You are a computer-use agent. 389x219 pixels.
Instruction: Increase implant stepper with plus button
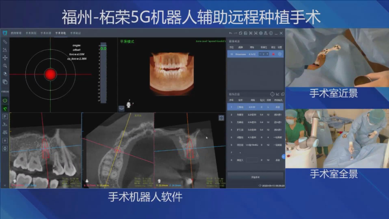coord(267,54)
